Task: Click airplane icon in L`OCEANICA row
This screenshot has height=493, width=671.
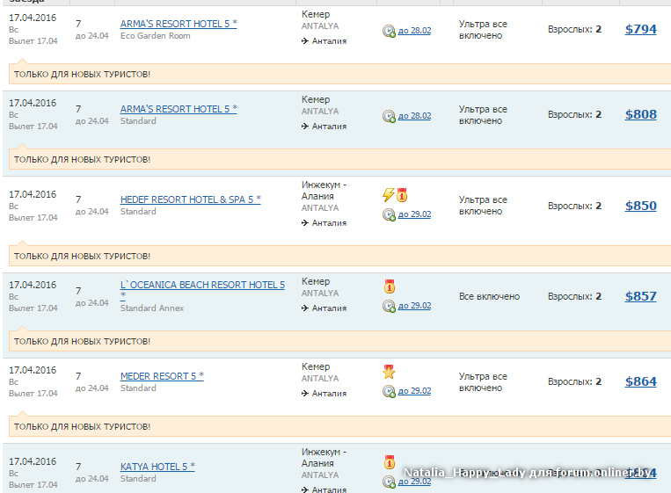Action: (x=304, y=308)
